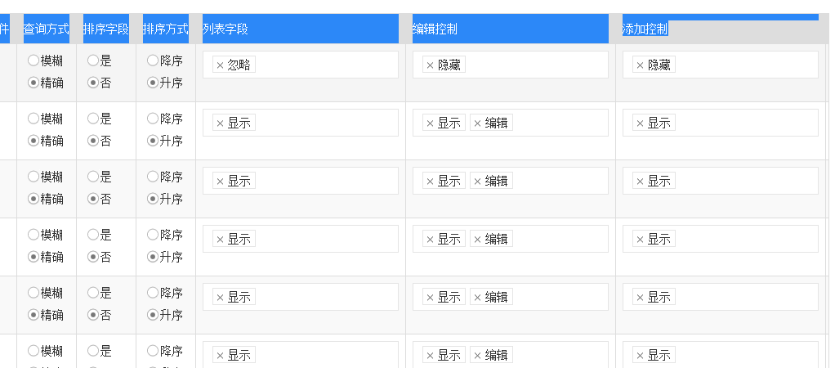Click the 列表字段 column header

[x=225, y=29]
